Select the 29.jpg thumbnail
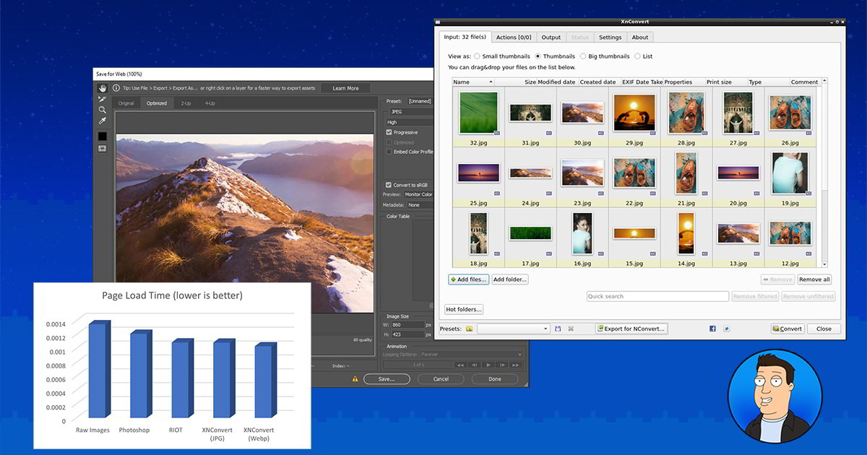The height and width of the screenshot is (455, 867). click(634, 113)
